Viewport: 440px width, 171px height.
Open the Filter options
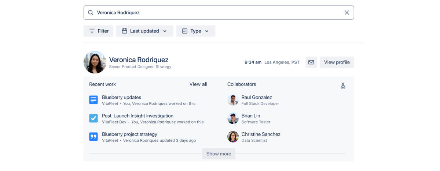click(98, 31)
